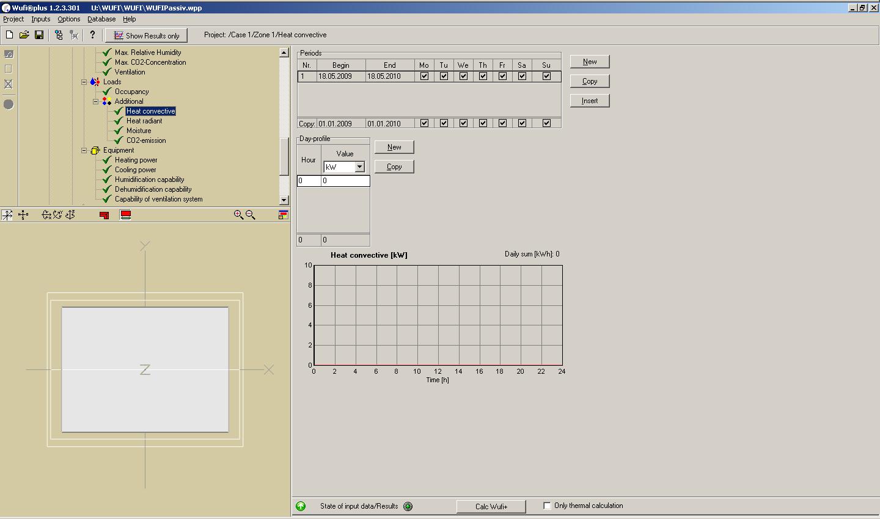880x519 pixels.
Task: Click the wide red component icon in view toolbar
Action: (x=125, y=215)
